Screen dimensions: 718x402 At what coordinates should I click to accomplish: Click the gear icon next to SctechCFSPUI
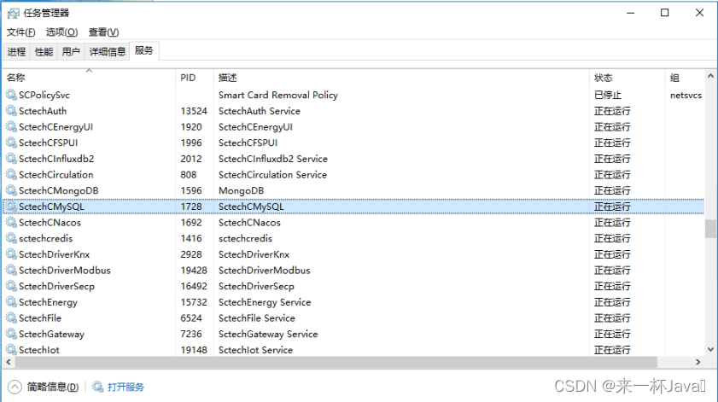(x=11, y=143)
